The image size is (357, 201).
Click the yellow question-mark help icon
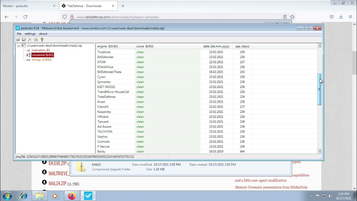(x=42, y=40)
